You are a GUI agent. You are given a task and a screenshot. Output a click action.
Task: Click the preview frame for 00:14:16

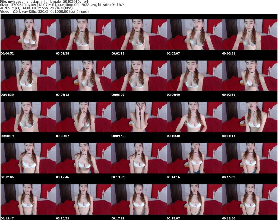tap(194, 158)
